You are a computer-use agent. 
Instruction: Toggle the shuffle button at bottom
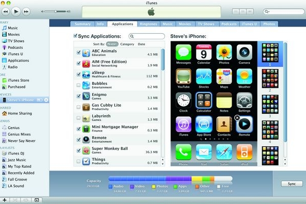tap(15, 200)
